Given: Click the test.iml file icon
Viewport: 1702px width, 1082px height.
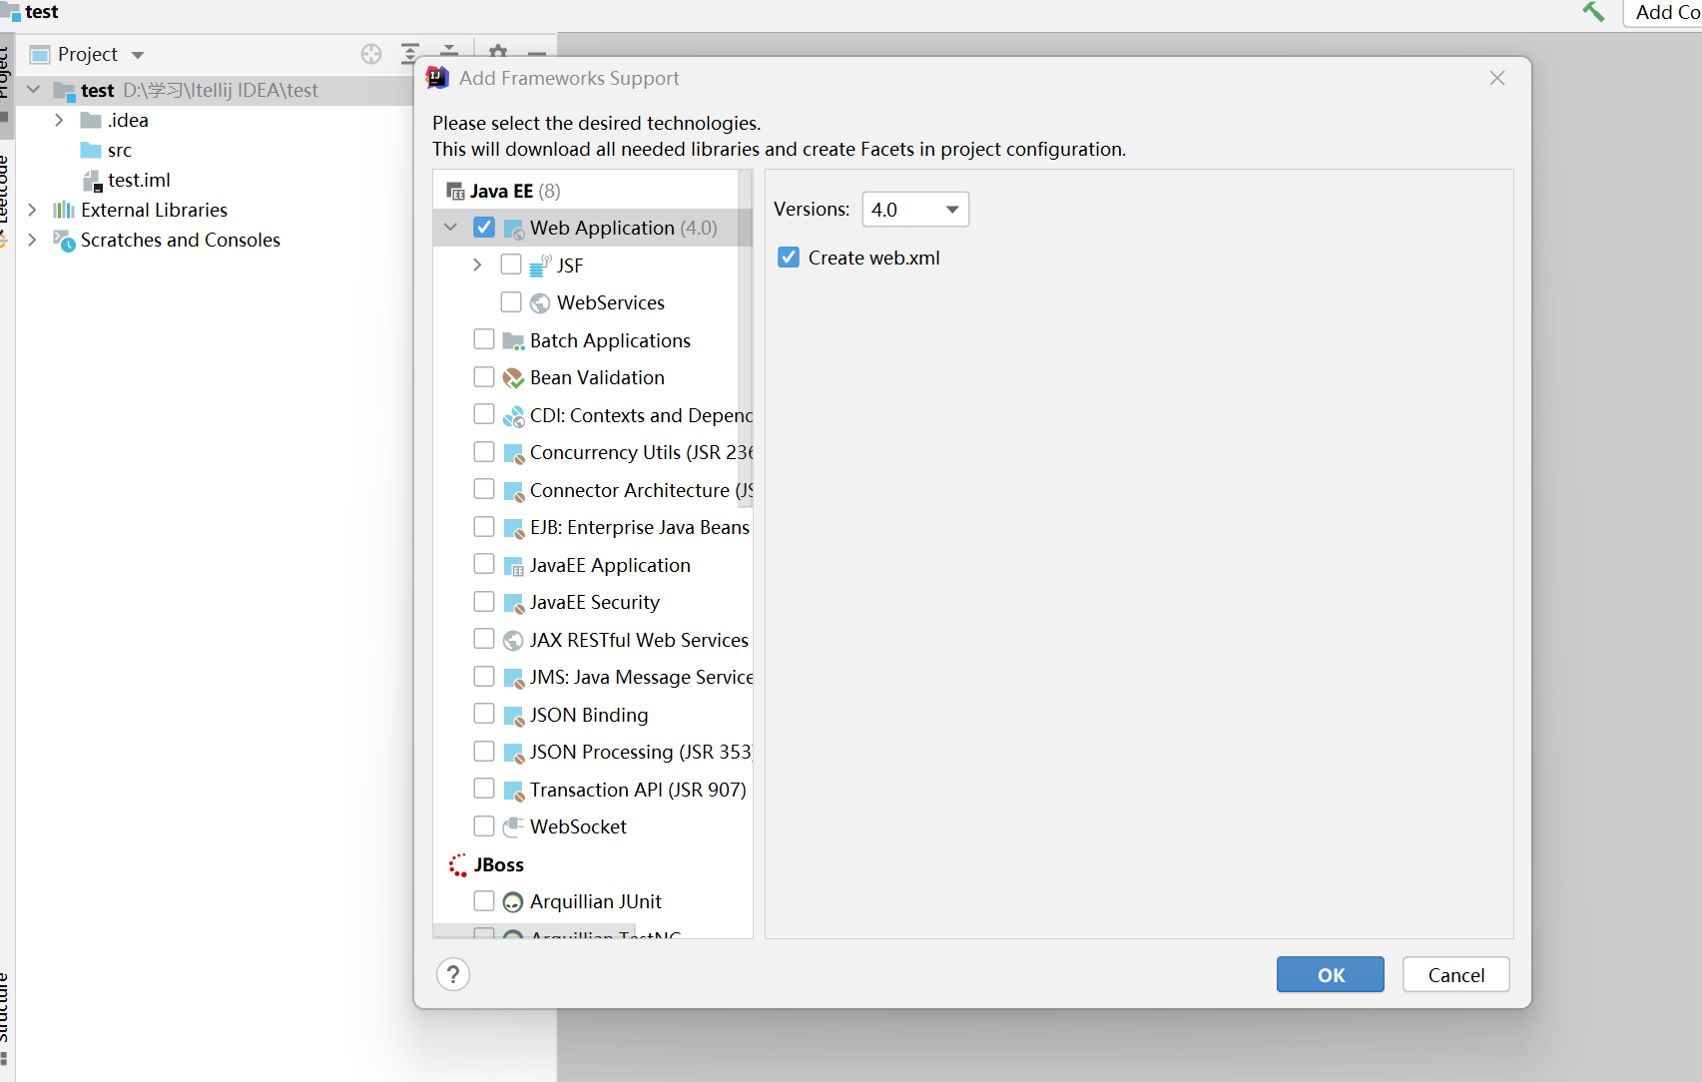Looking at the screenshot, I should coord(92,181).
